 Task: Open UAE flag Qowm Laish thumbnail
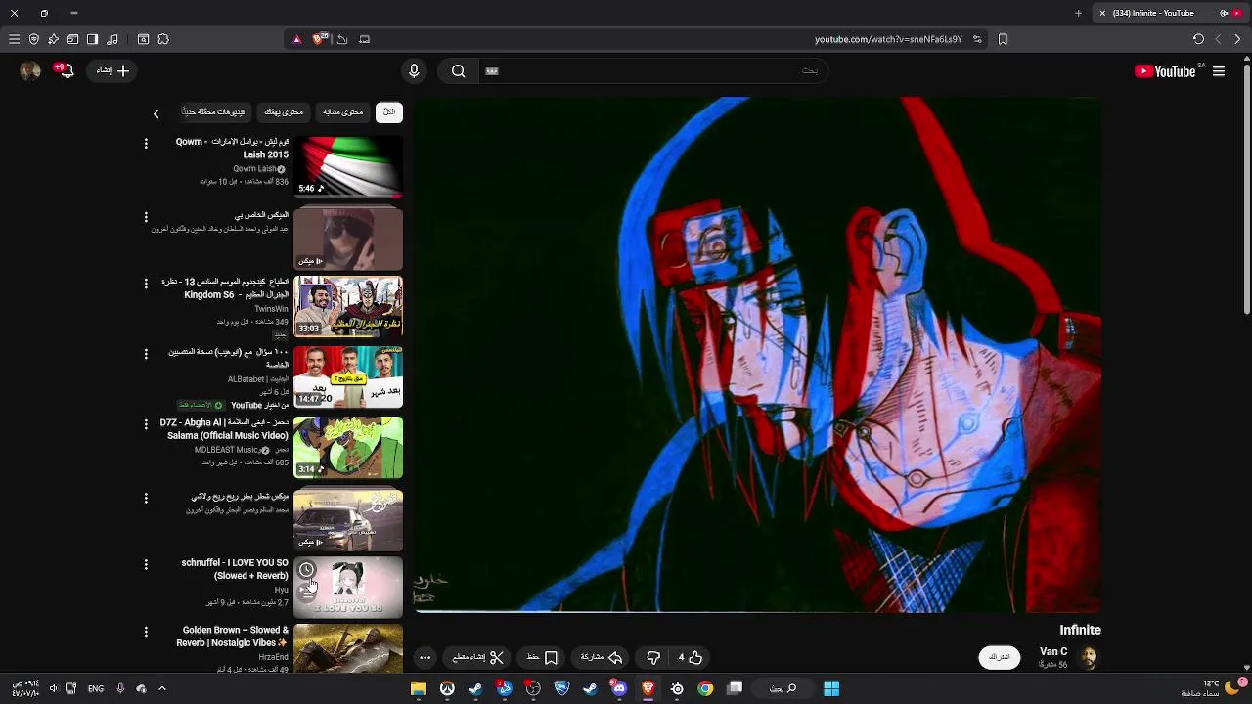[348, 166]
